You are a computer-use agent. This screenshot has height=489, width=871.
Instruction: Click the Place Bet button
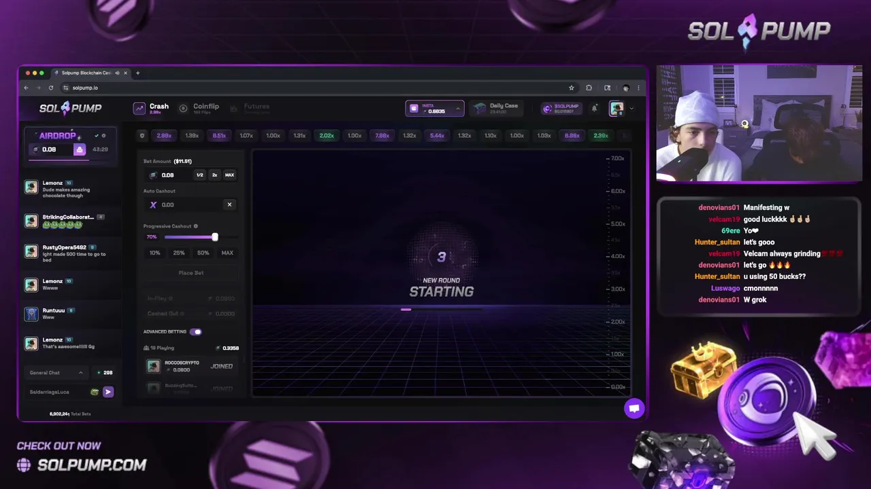(x=191, y=273)
